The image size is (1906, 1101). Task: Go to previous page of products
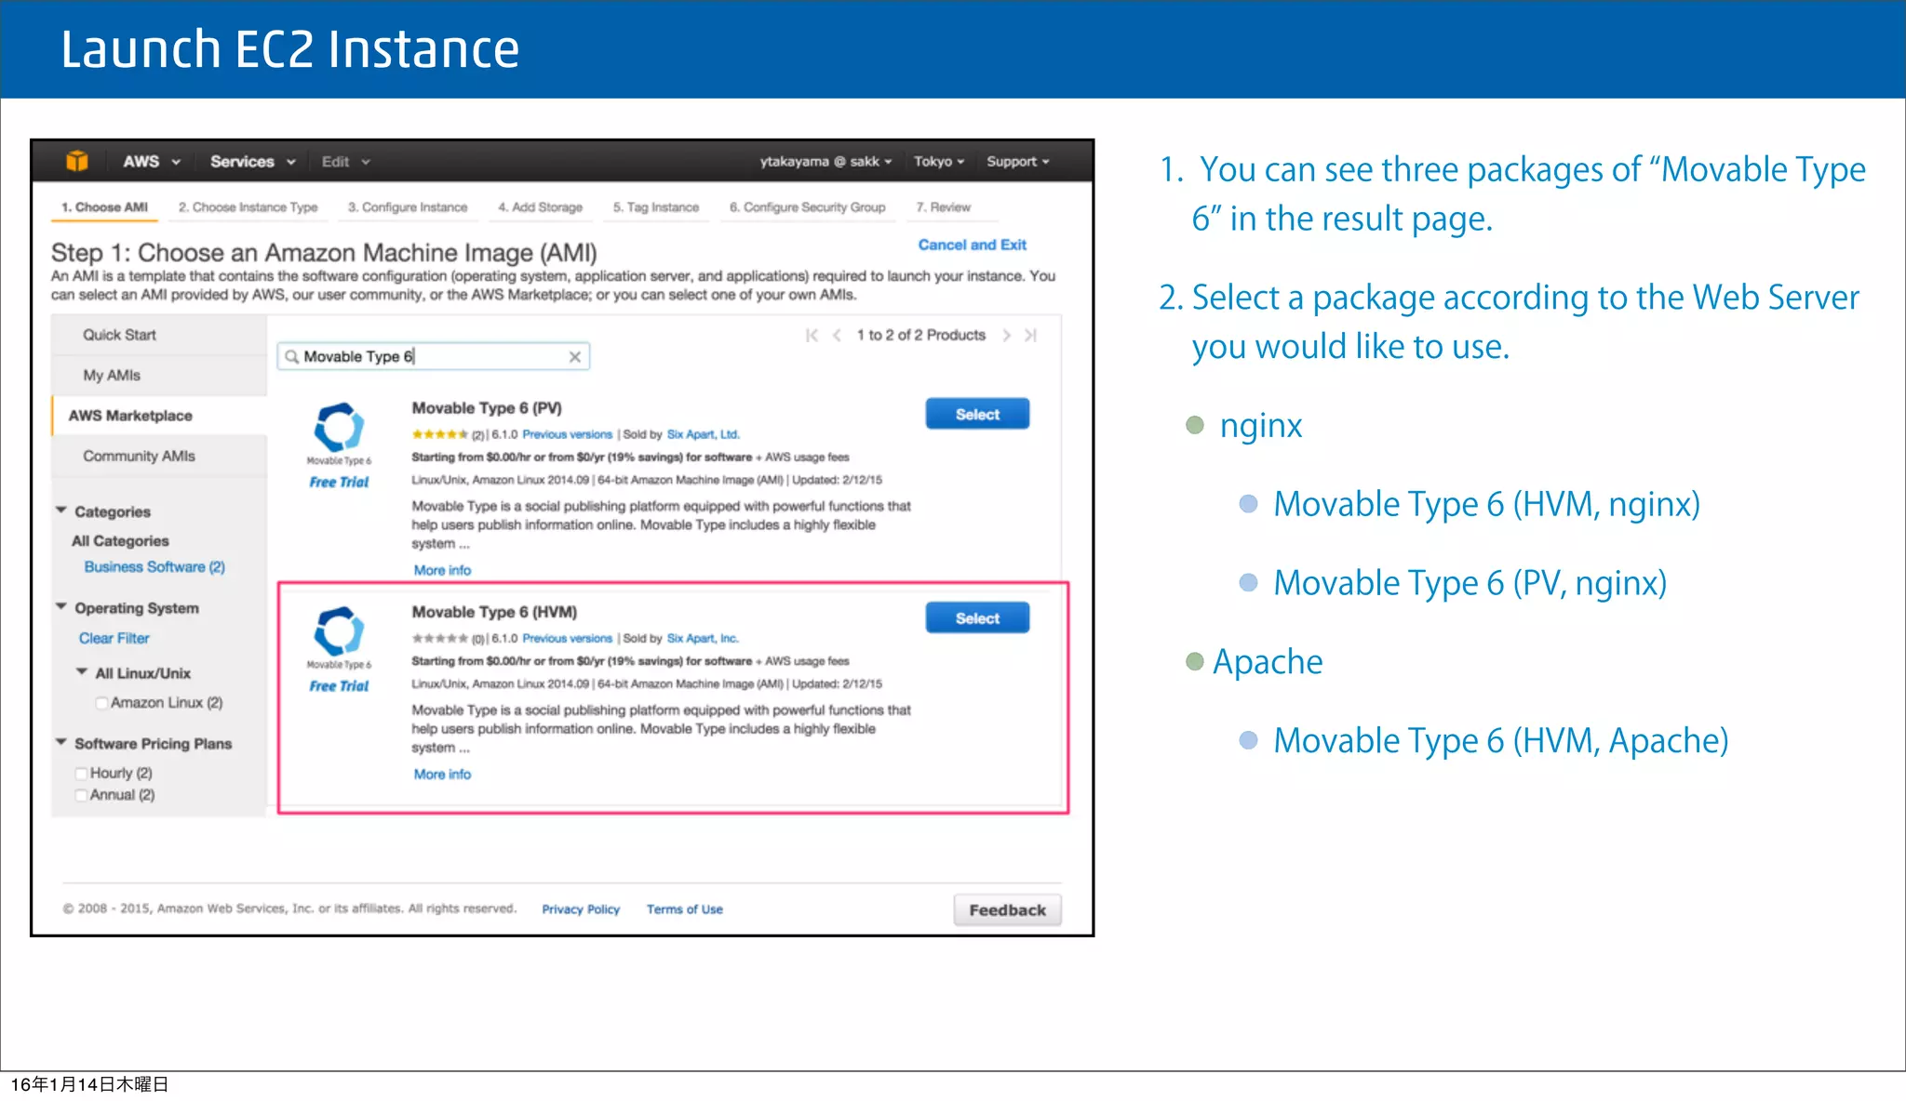pyautogui.click(x=837, y=335)
